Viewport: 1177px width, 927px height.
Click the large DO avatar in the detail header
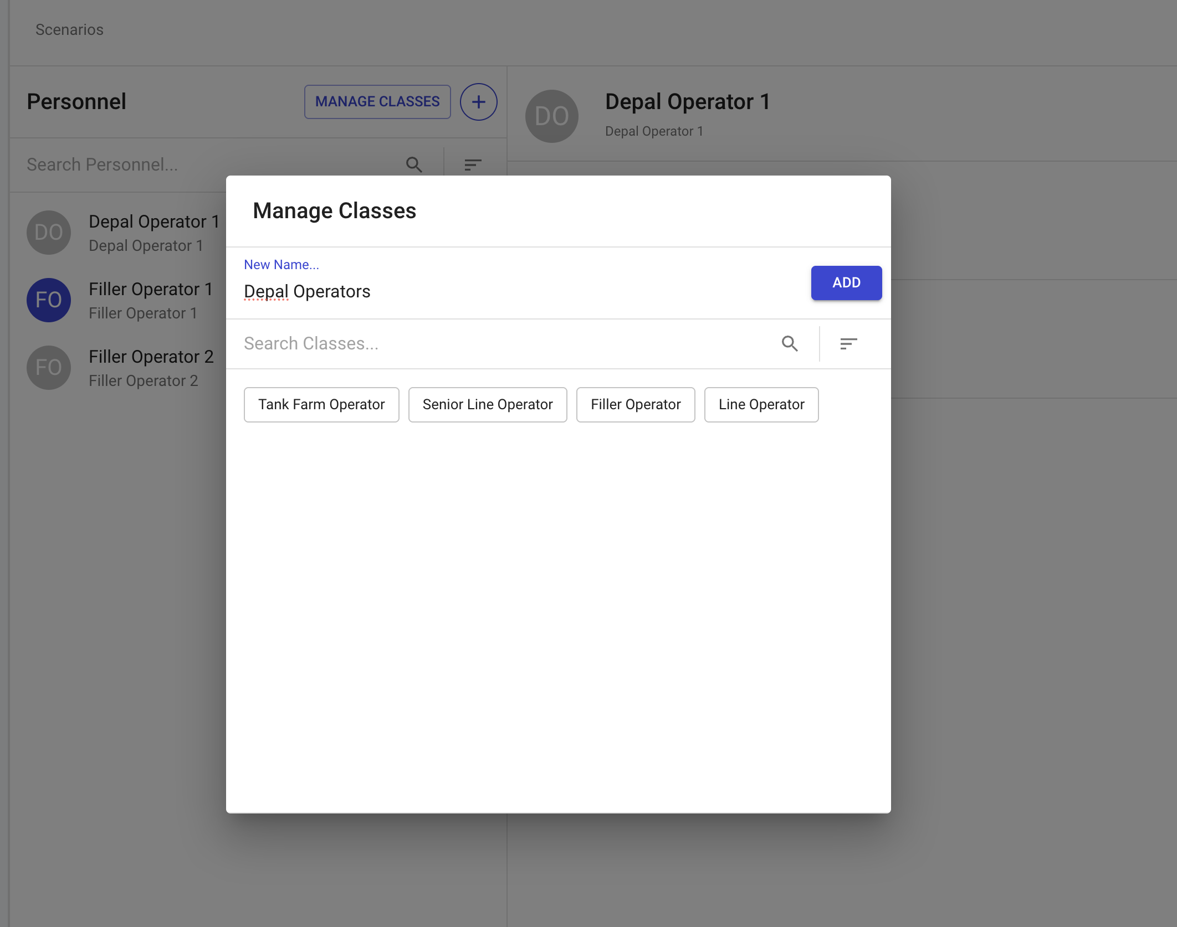(x=551, y=116)
